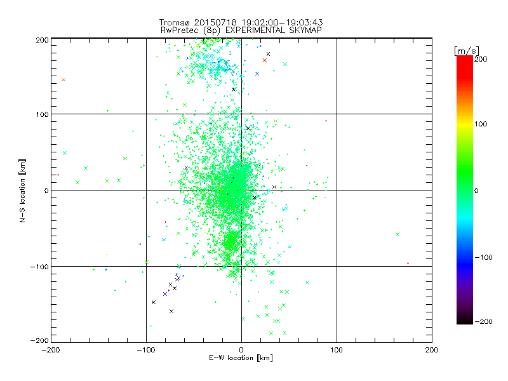Click the red dot near bottom-right corner

[x=408, y=263]
